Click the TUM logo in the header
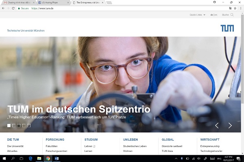The height and width of the screenshot is (162, 244). [x=227, y=28]
